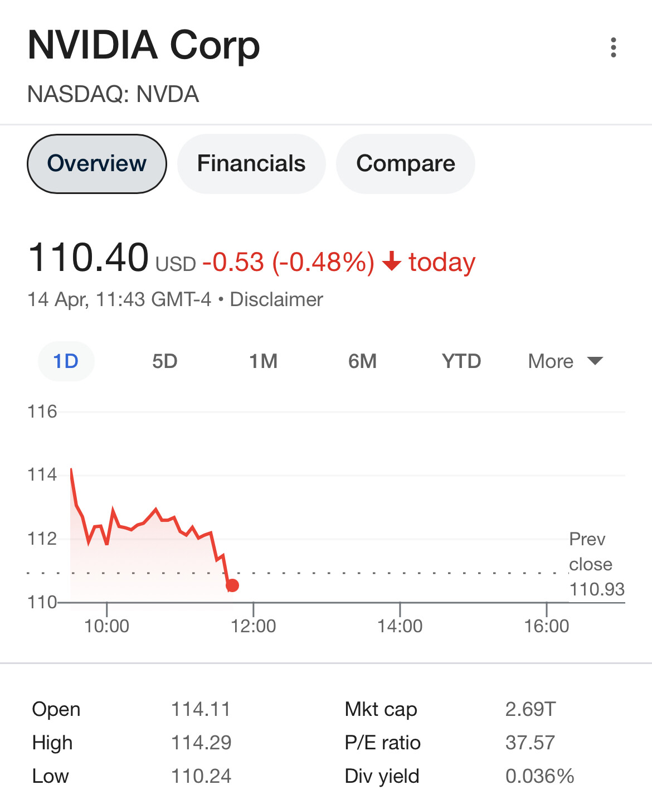652x809 pixels.
Task: Expand the More time range dropdown
Action: [566, 361]
